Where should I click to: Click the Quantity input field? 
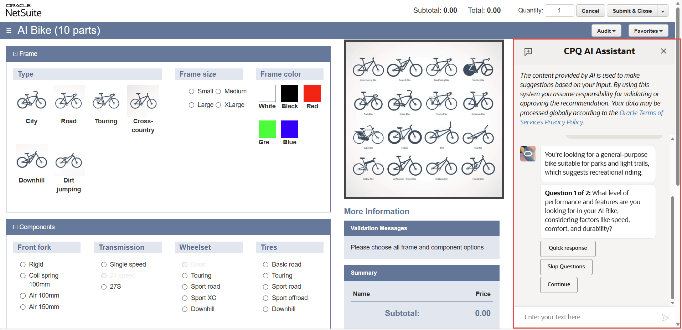click(x=559, y=11)
